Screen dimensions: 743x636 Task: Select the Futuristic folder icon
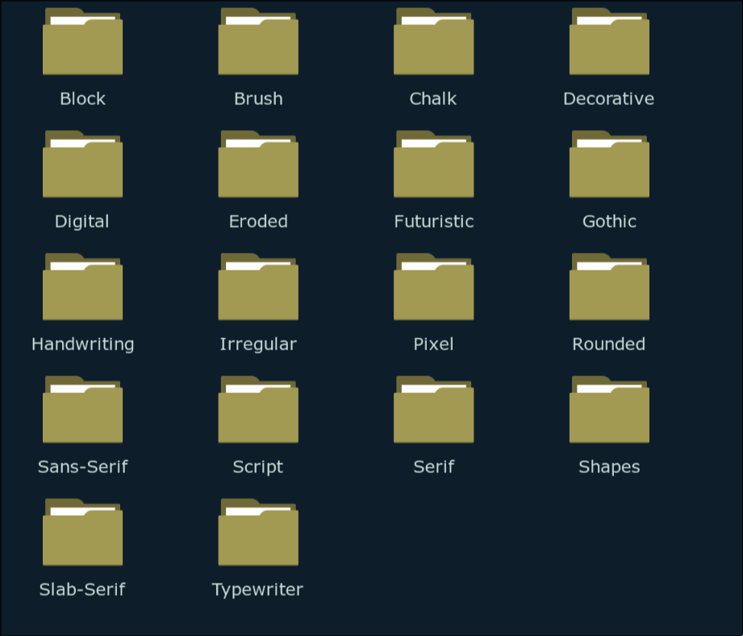[433, 164]
